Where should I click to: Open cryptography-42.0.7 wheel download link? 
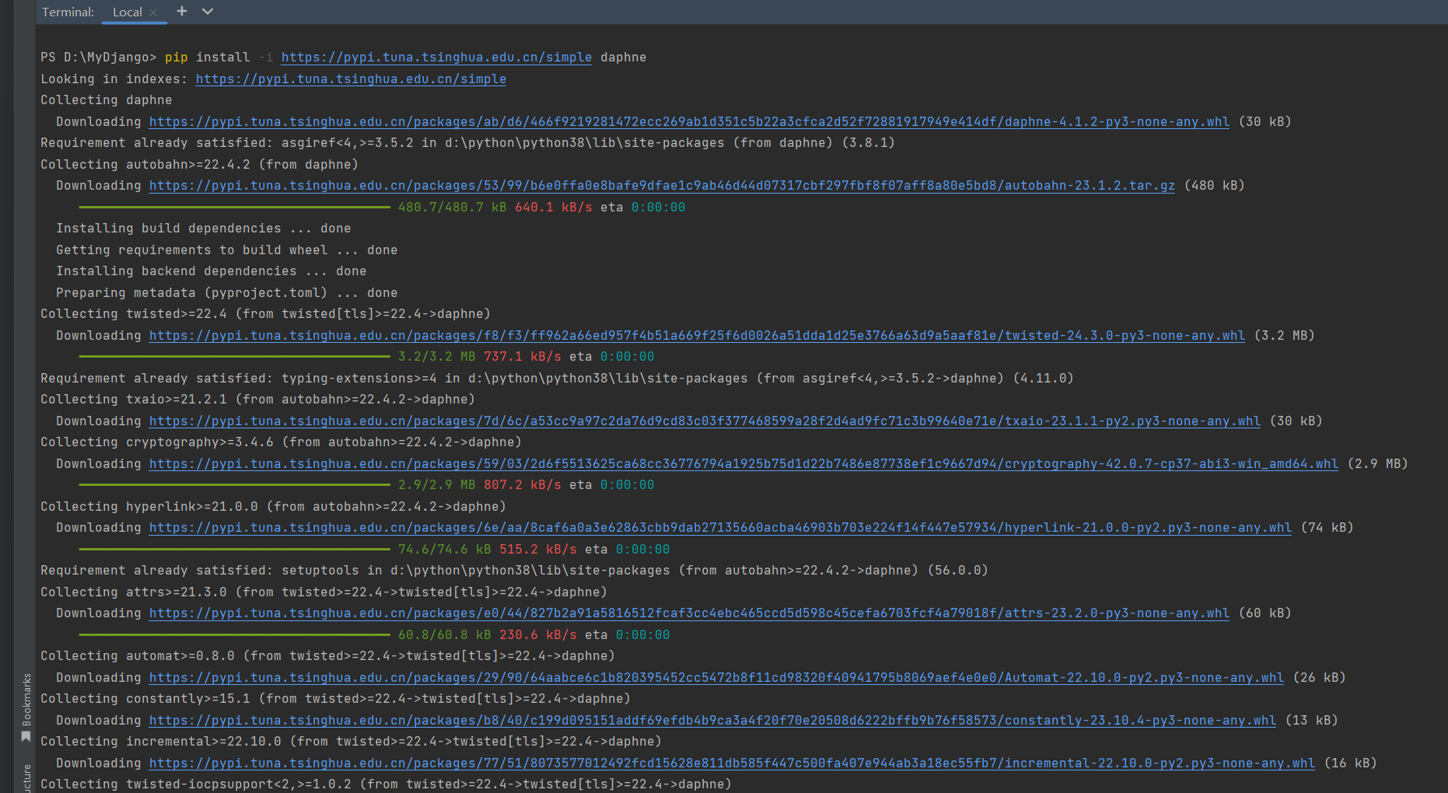tap(743, 464)
